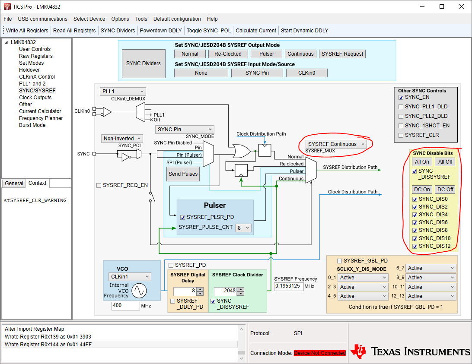Click All On in SYNC Disable Bits

pyautogui.click(x=422, y=162)
